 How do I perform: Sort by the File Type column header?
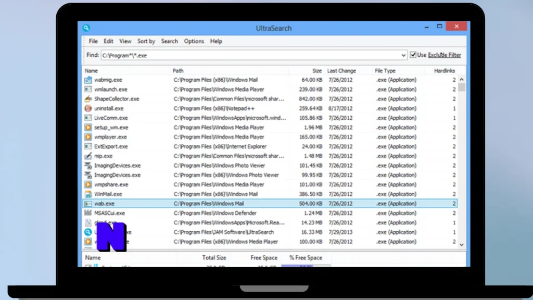tap(385, 71)
